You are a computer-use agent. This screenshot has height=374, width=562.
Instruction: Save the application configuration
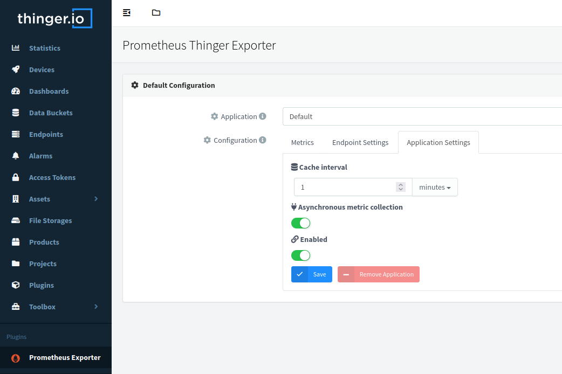click(x=312, y=274)
